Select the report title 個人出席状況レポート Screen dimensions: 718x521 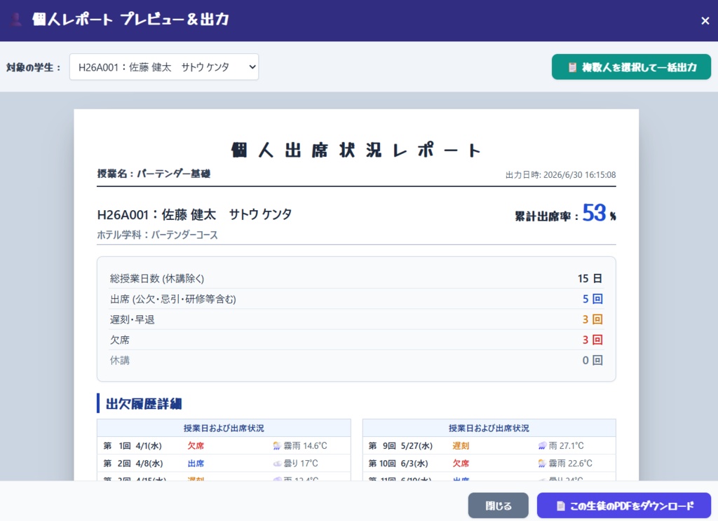click(x=355, y=150)
